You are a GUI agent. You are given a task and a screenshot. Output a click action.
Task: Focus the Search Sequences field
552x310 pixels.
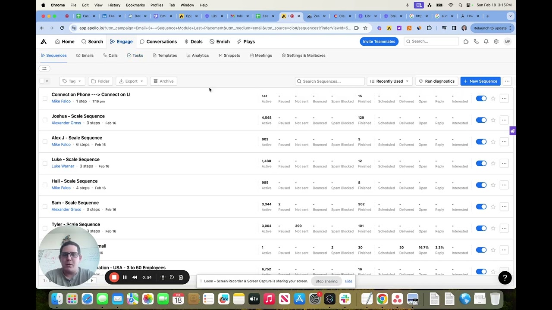330,81
